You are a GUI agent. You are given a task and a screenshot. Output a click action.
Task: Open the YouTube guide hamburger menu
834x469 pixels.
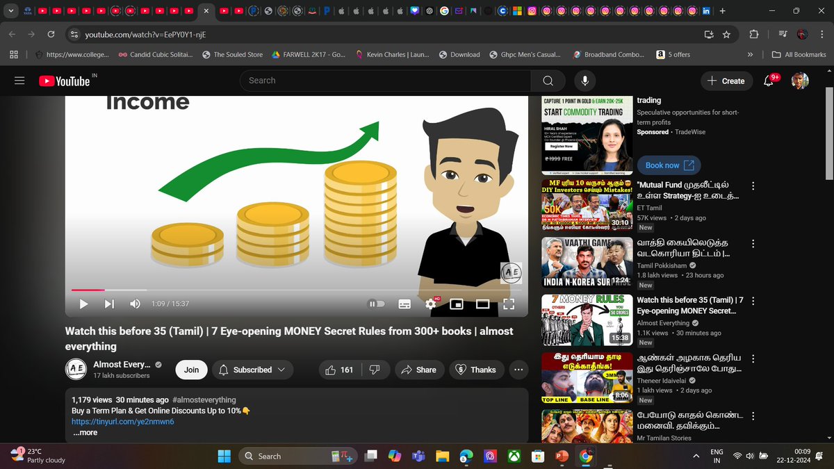19,81
